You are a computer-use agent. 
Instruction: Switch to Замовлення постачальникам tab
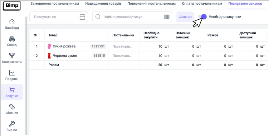54,4
